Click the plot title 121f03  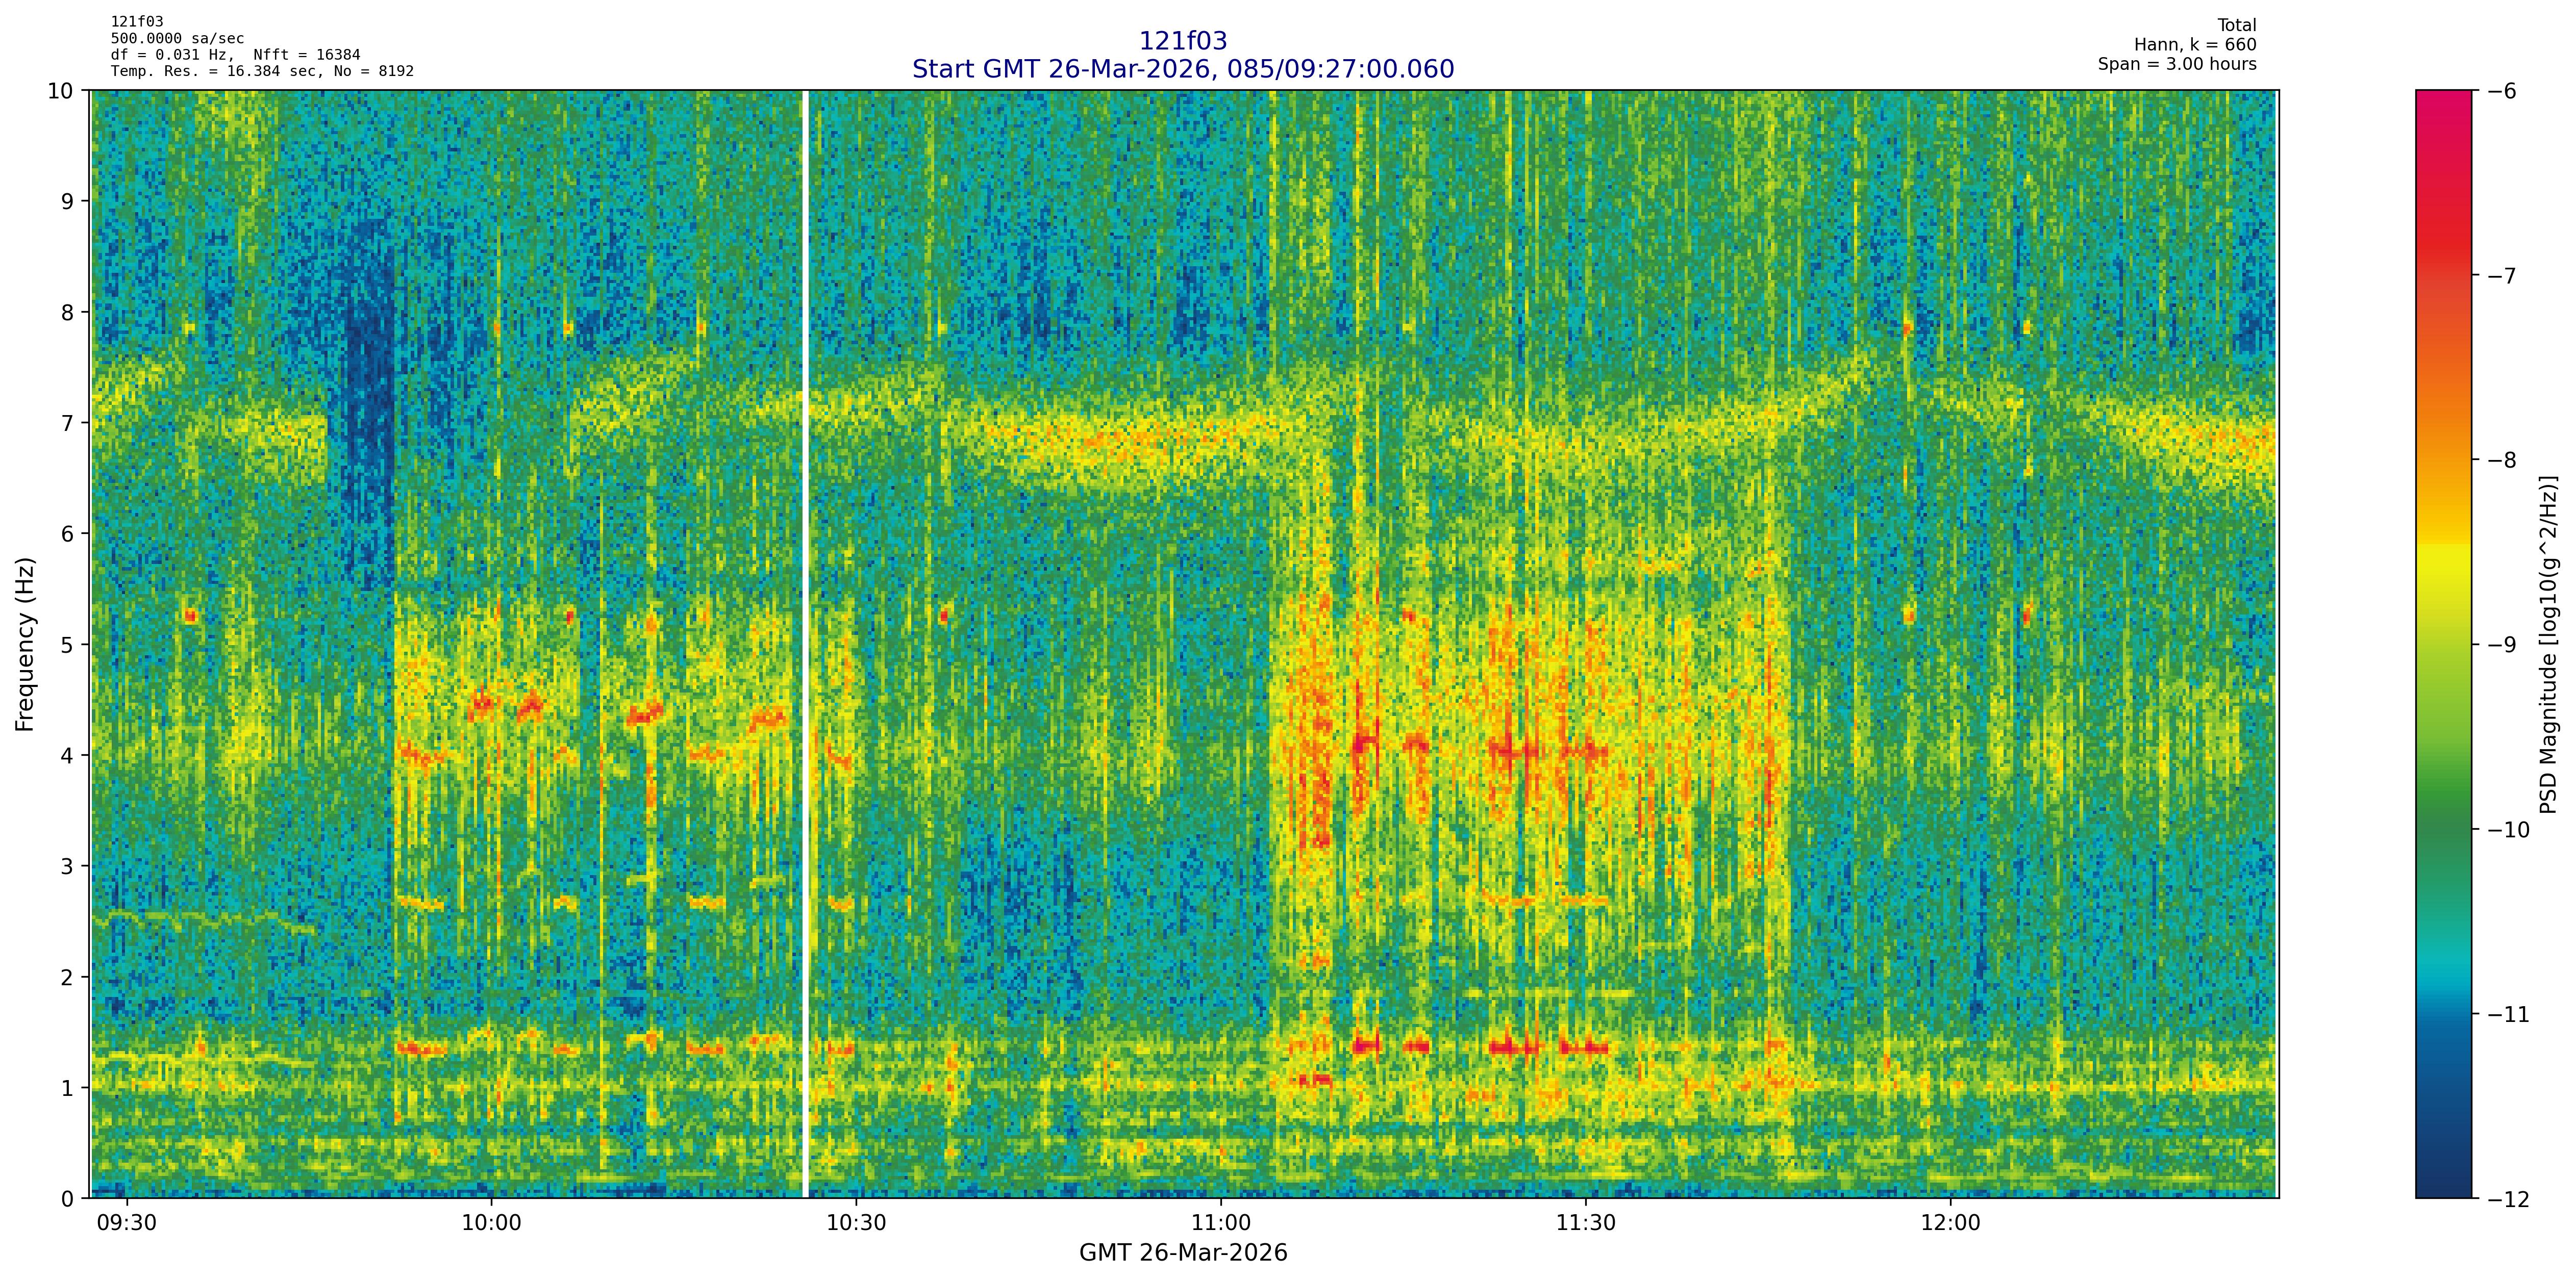tap(1183, 41)
